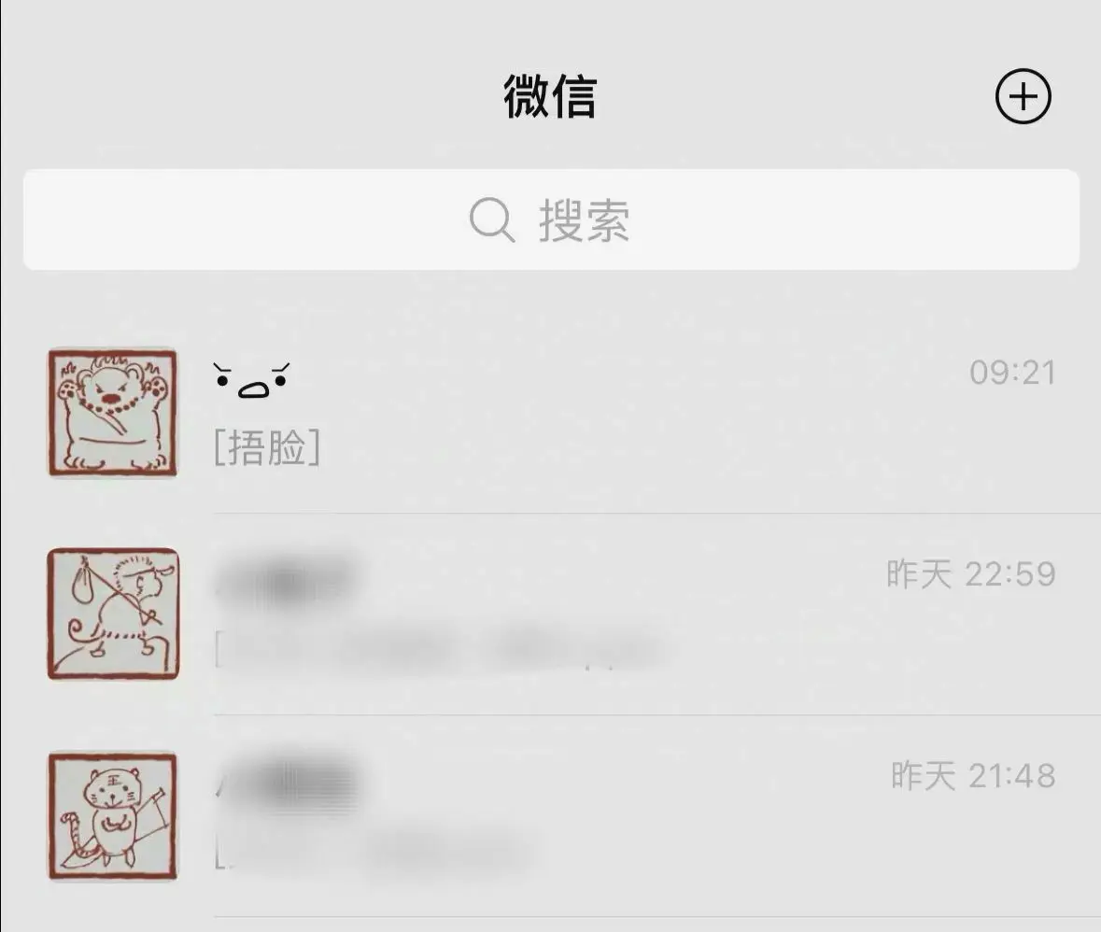Screen dimensions: 1101x932
Task: Open the chat with the bundle-carrying avatar
Action: click(112, 614)
